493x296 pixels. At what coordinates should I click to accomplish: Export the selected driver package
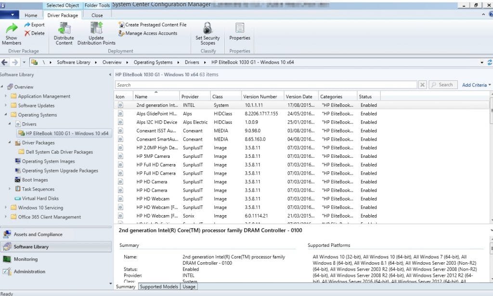[34, 25]
